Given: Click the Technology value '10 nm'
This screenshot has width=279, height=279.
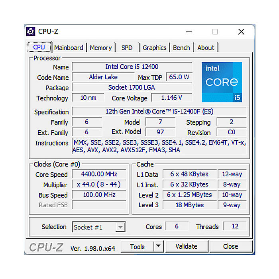Looking at the screenshot, I should pos(88,98).
